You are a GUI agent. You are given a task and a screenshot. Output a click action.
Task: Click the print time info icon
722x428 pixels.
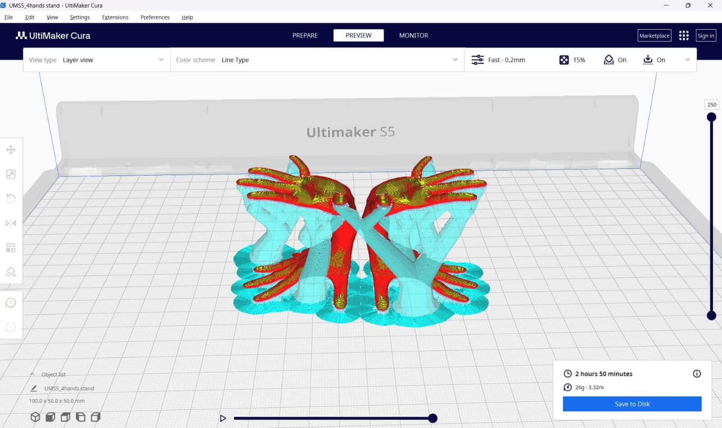[x=697, y=373]
